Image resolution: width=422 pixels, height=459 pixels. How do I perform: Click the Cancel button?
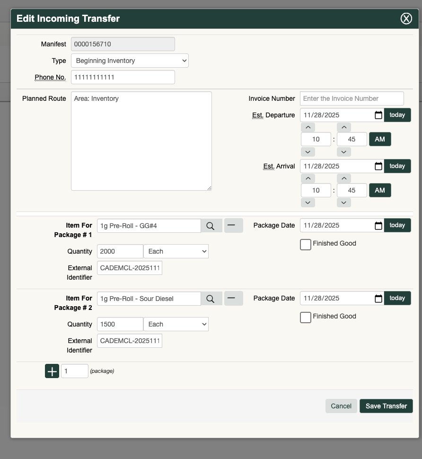point(341,406)
